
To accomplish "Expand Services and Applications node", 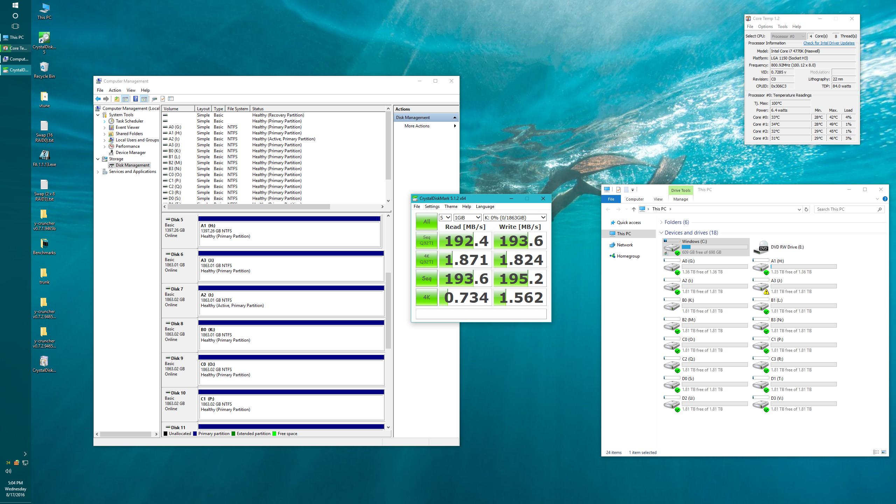I will (98, 171).
